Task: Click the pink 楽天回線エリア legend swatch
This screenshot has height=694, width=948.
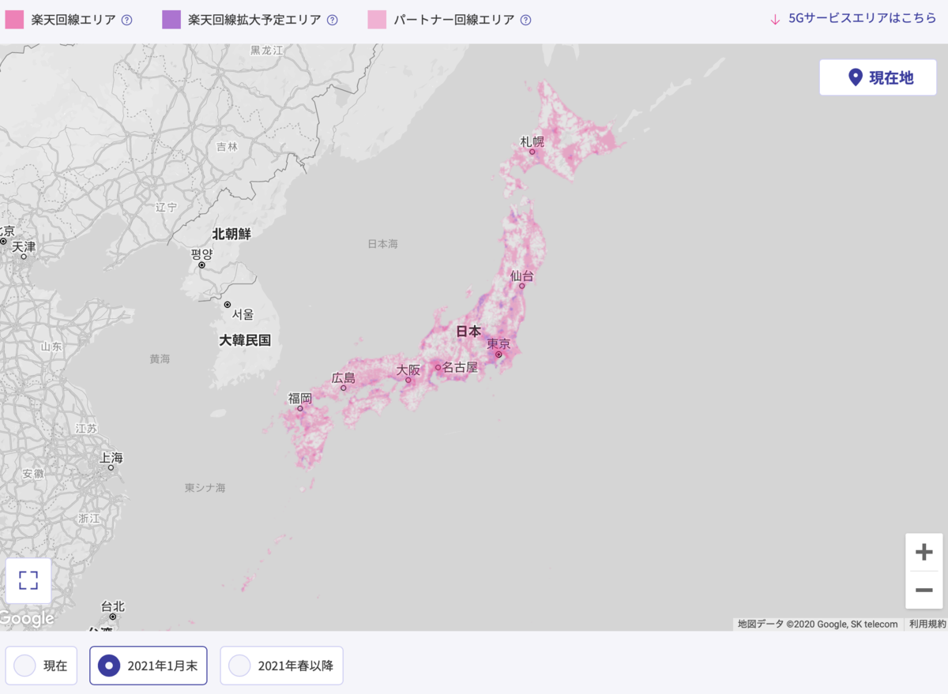Action: (x=15, y=20)
